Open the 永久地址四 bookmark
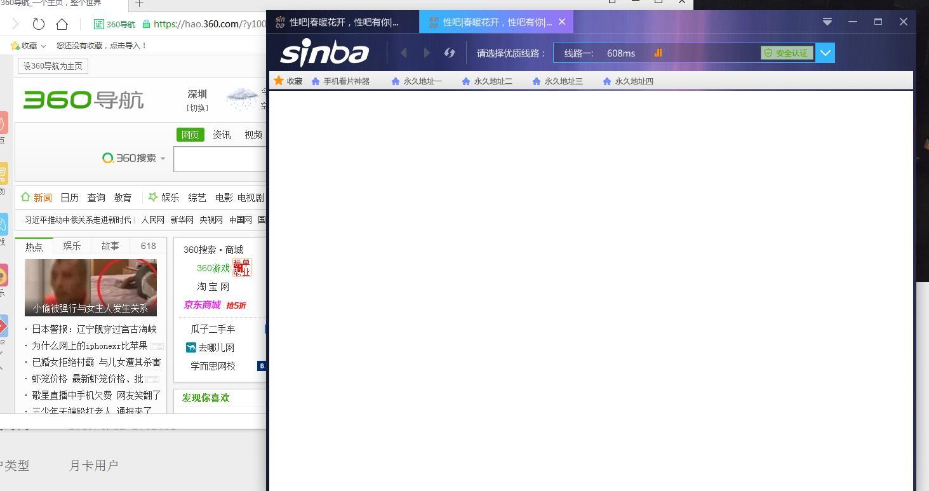Image resolution: width=929 pixels, height=491 pixels. 628,81
